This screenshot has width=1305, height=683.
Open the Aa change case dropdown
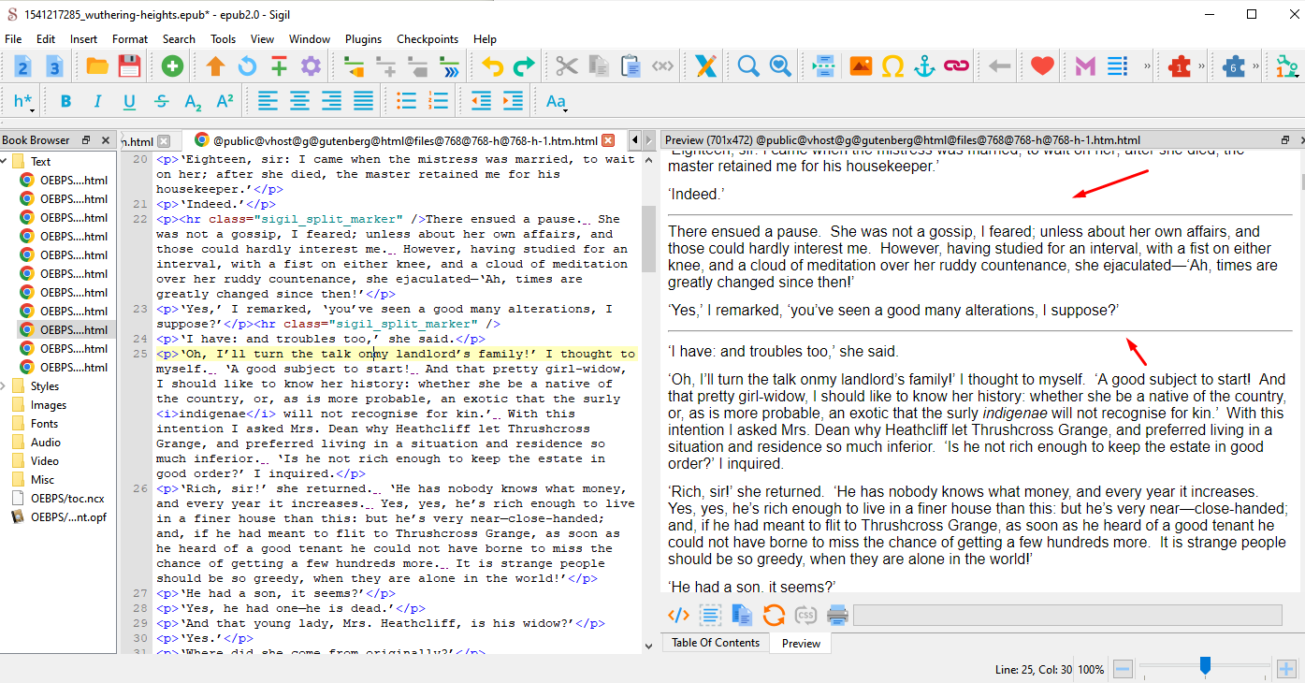click(557, 101)
